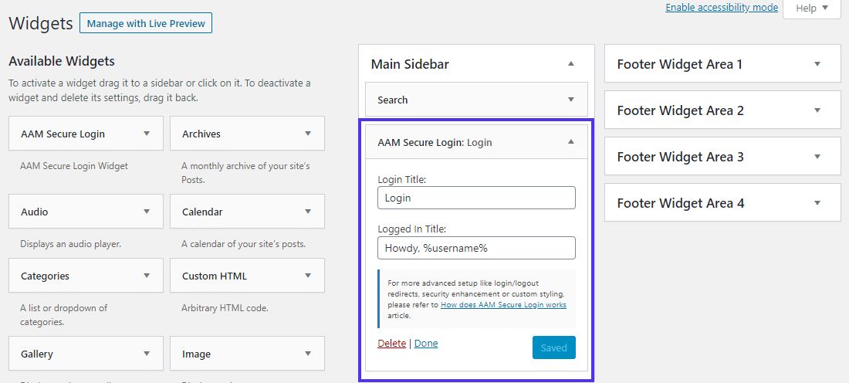Expand the Categories widget

point(147,276)
